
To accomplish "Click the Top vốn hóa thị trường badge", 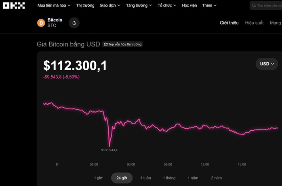I will click(x=122, y=44).
